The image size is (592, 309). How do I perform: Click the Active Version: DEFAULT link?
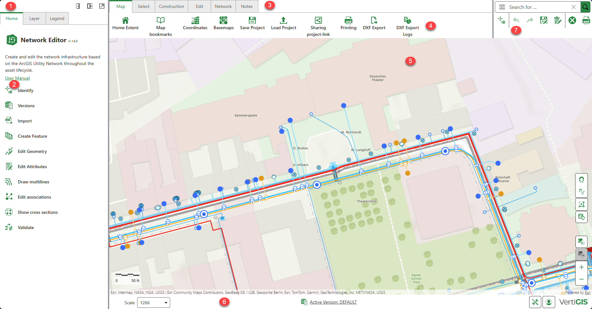click(333, 302)
